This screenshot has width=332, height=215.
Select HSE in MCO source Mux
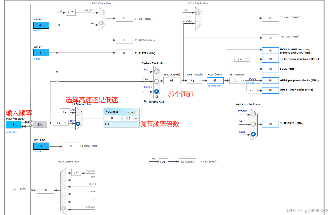pos(64,194)
